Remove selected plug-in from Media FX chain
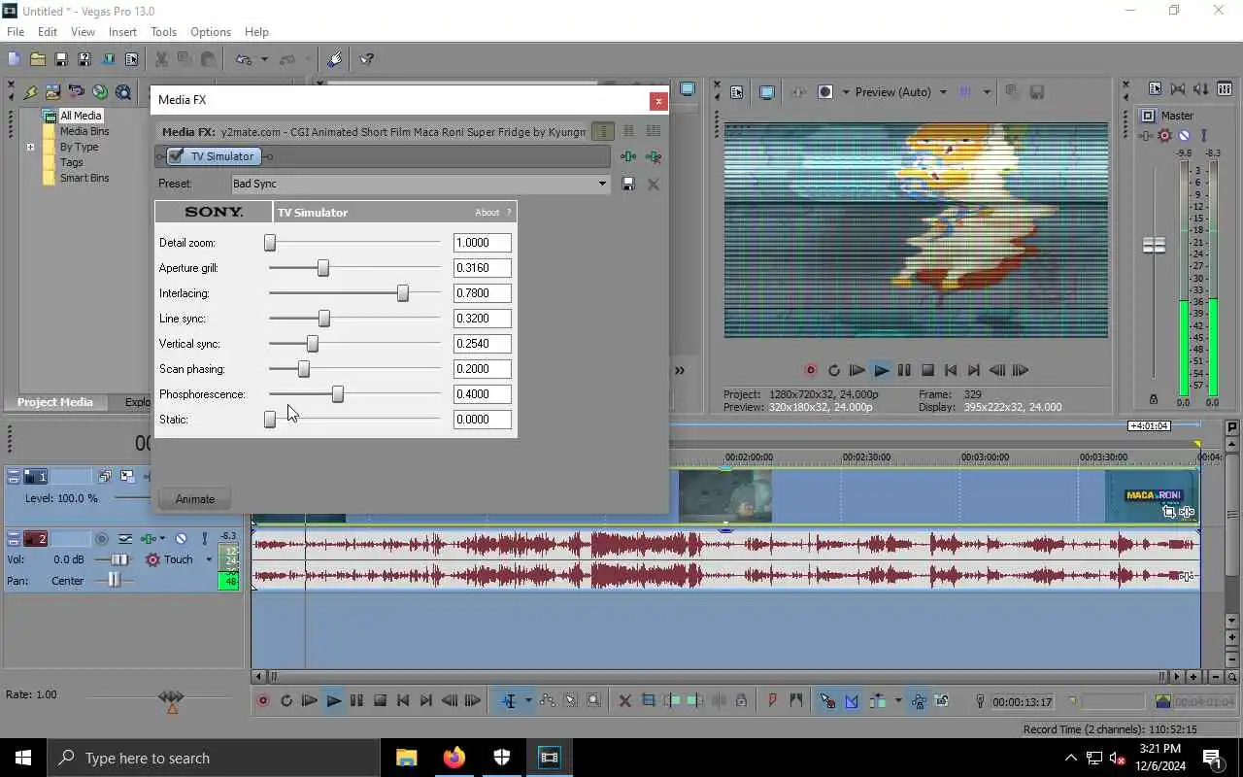The image size is (1243, 777). click(x=654, y=156)
